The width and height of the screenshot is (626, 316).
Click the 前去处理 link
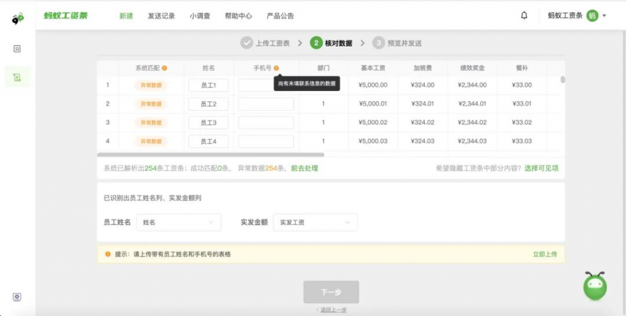[304, 168]
